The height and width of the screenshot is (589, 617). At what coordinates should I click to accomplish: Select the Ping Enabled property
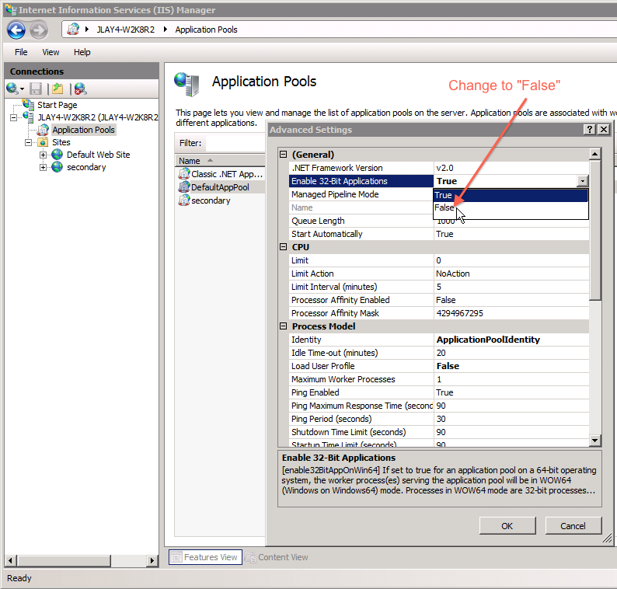point(439,392)
